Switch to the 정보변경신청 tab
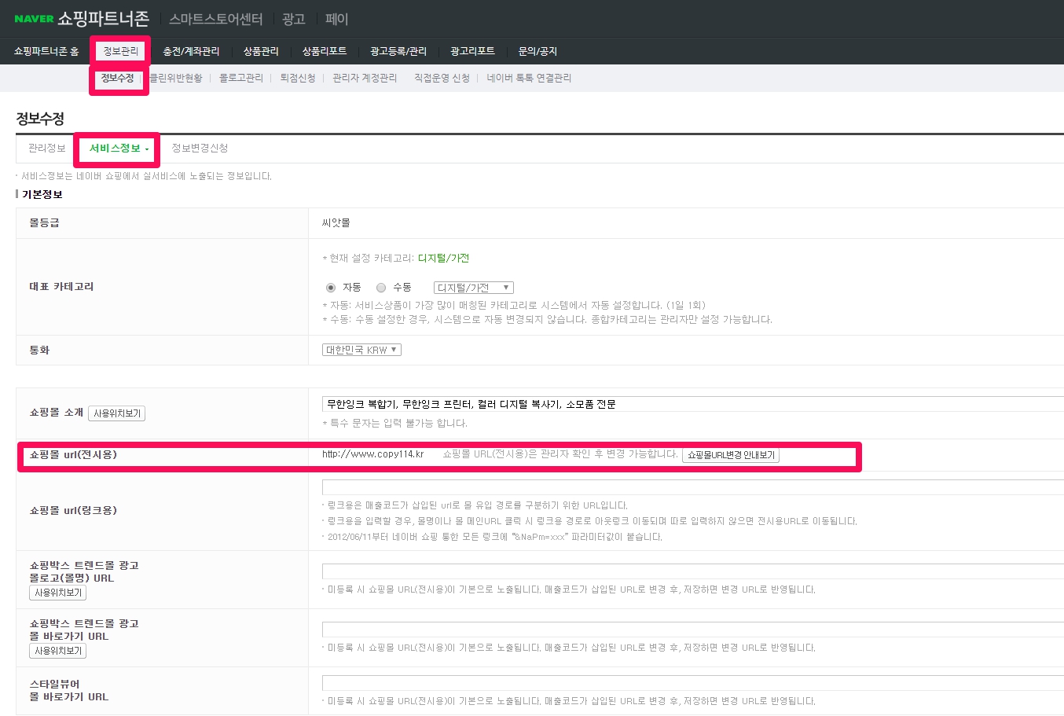 (x=200, y=149)
